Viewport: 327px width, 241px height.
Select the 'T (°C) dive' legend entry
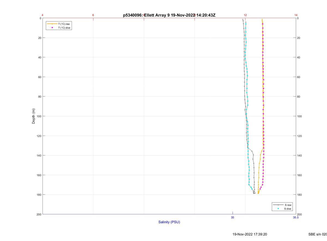[x=65, y=28]
